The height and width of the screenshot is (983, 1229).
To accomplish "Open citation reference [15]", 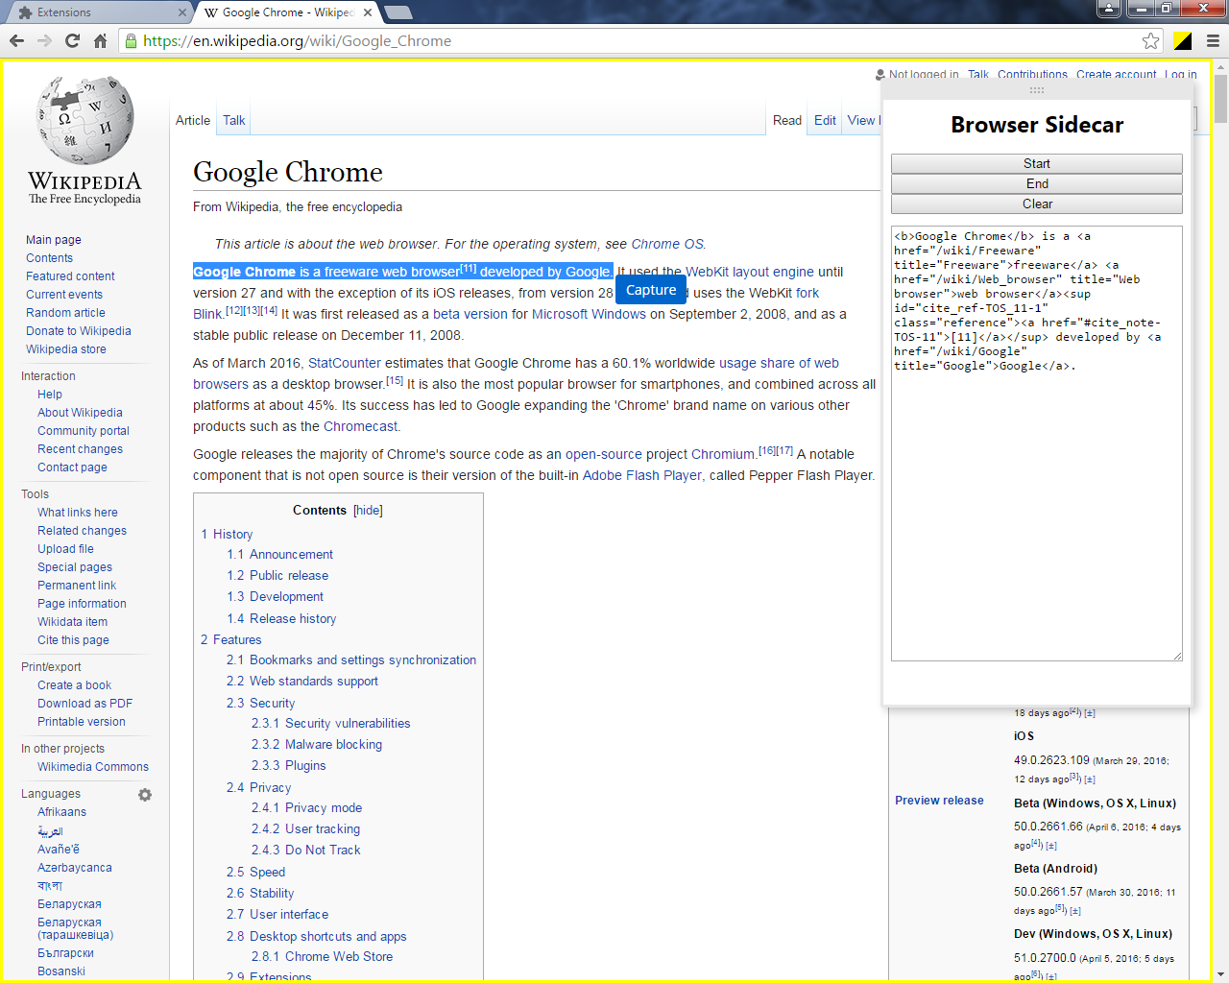I will [395, 380].
